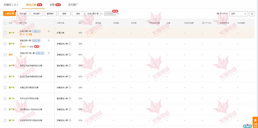
Task: Open the 定向推广 tab
Action: tap(73, 4)
